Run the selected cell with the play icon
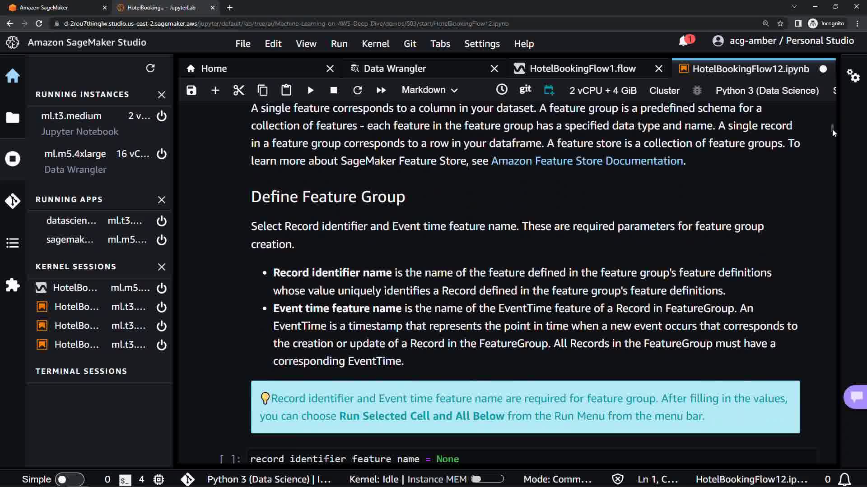Viewport: 867px width, 487px height. click(310, 90)
